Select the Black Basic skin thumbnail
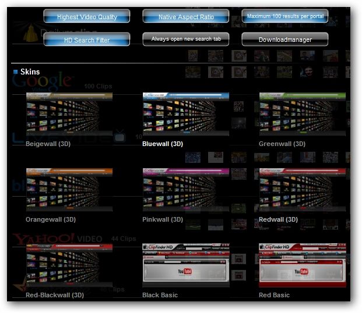The height and width of the screenshot is (313, 362). pyautogui.click(x=186, y=265)
